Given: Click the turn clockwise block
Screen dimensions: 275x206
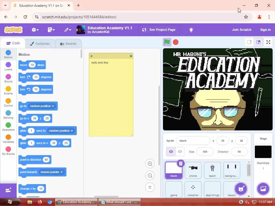Looking at the screenshot, I should pos(36,77).
